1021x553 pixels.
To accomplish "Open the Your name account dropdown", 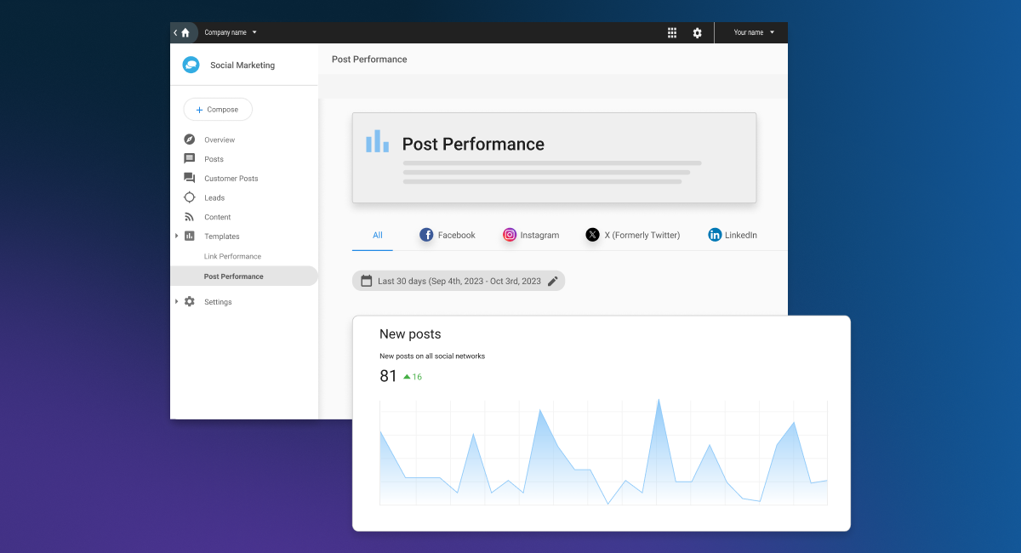I will [755, 32].
